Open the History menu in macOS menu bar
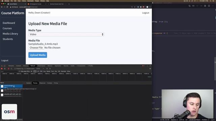The height and width of the screenshot is (121, 216). [x=24, y=1]
